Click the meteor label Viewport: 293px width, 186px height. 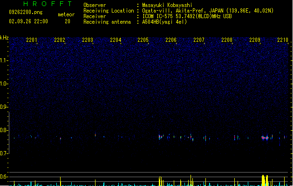[x=66, y=14]
